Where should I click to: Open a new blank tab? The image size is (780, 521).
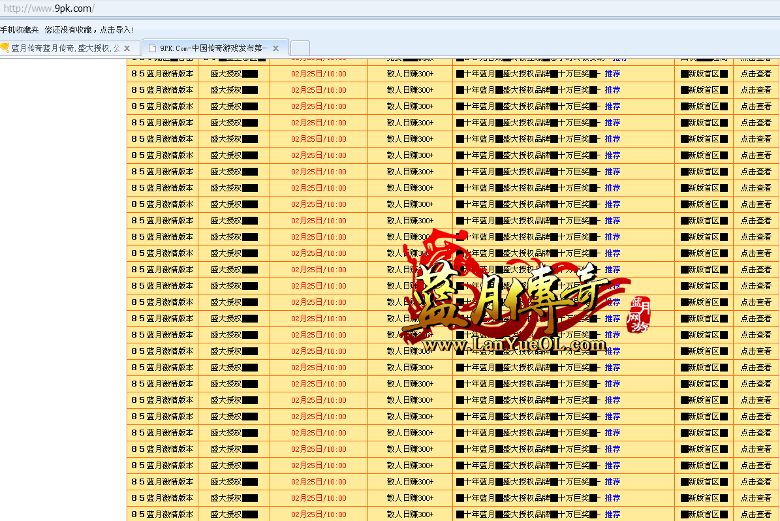coord(300,48)
